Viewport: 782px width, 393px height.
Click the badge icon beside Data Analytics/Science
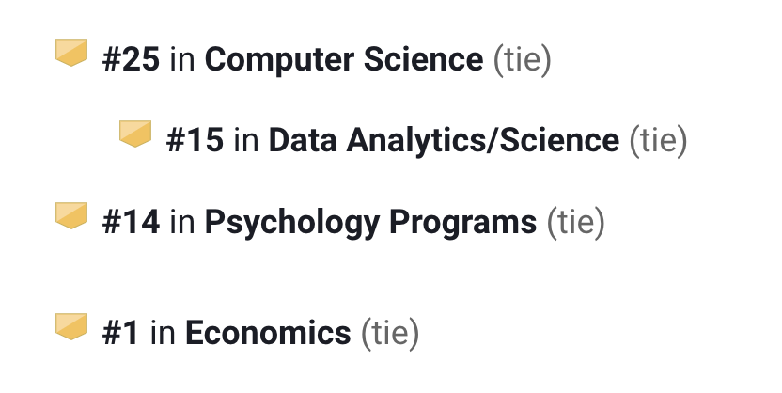click(x=135, y=133)
